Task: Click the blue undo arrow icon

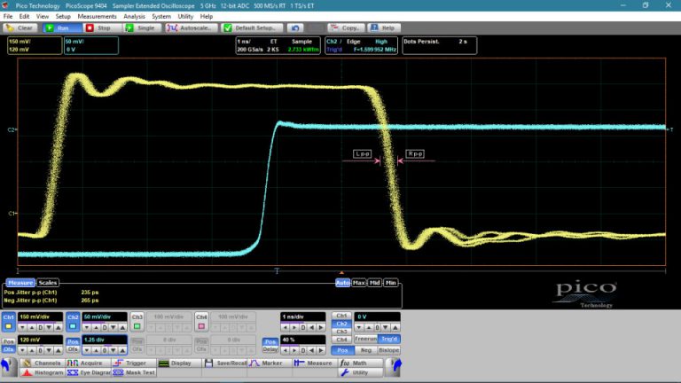Action: (x=295, y=27)
